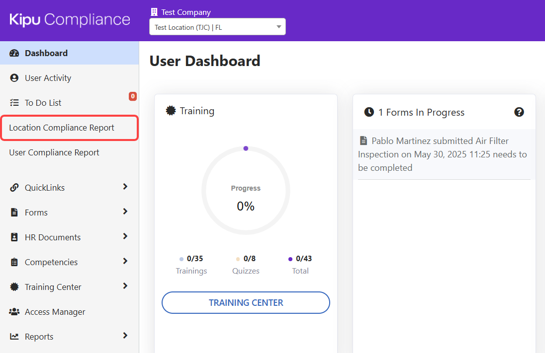Click the Access Manager people icon
Screen dimensions: 545x353
pos(14,312)
